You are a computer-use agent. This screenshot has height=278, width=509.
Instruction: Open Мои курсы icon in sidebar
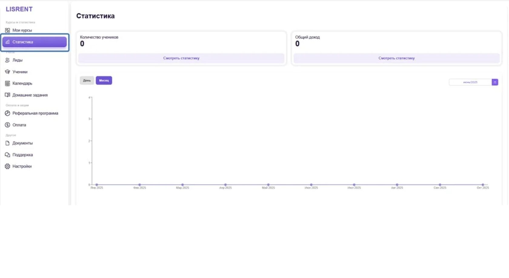coord(7,30)
